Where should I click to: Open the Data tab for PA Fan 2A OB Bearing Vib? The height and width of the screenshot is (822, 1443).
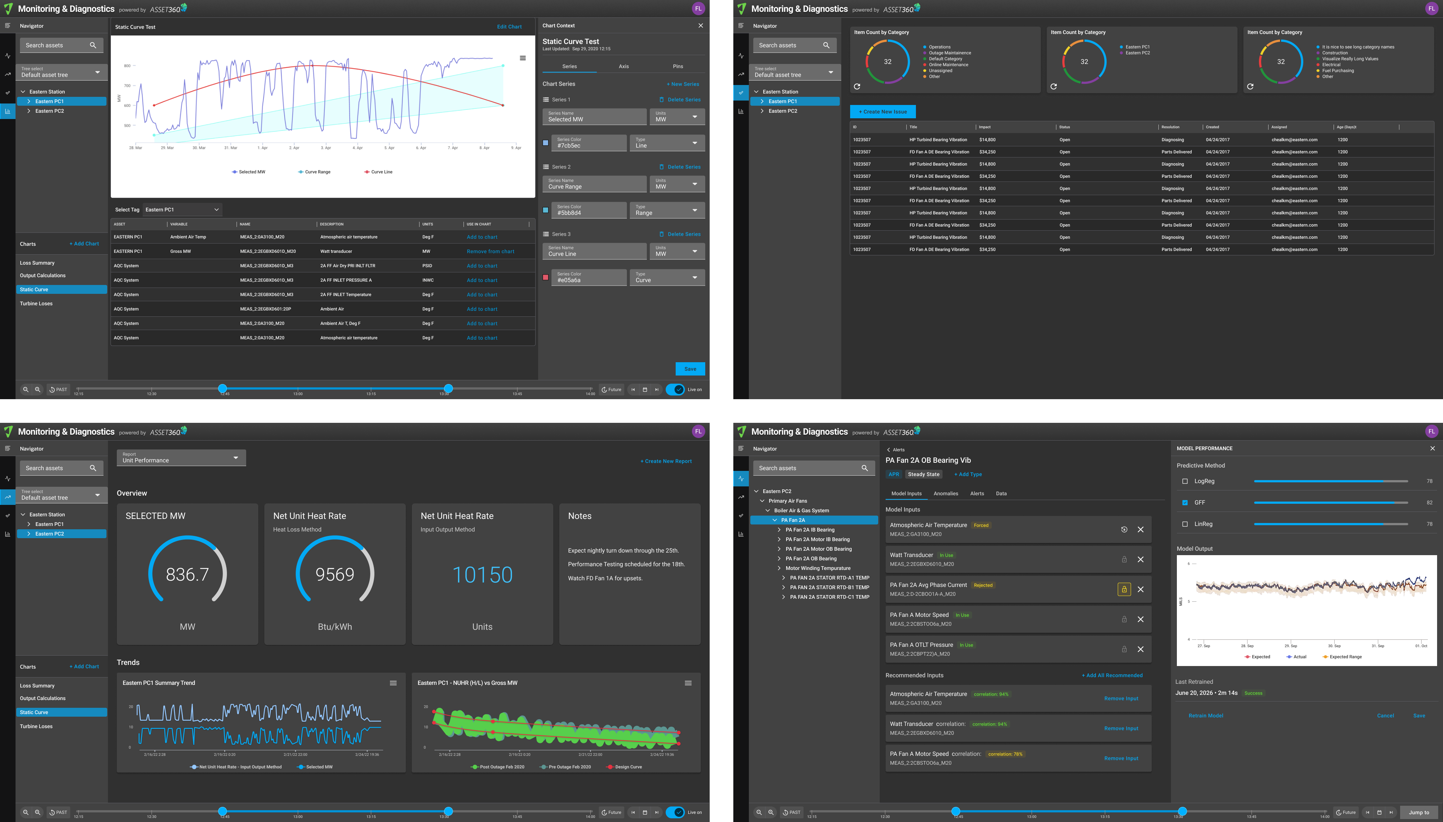coord(1001,493)
